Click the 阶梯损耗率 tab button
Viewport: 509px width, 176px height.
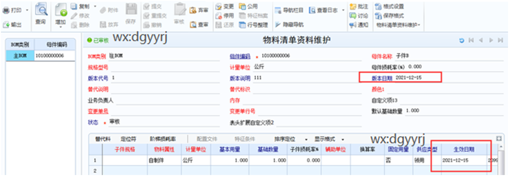click(163, 139)
